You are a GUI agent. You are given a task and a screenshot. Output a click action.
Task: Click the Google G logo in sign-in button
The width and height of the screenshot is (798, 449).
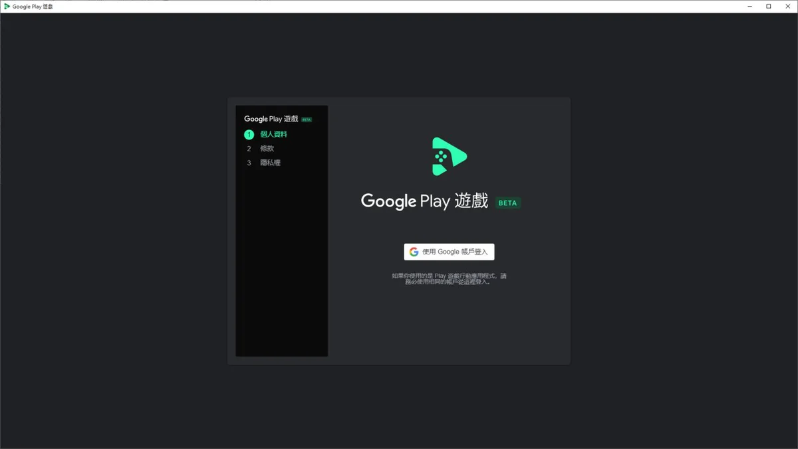tap(414, 252)
